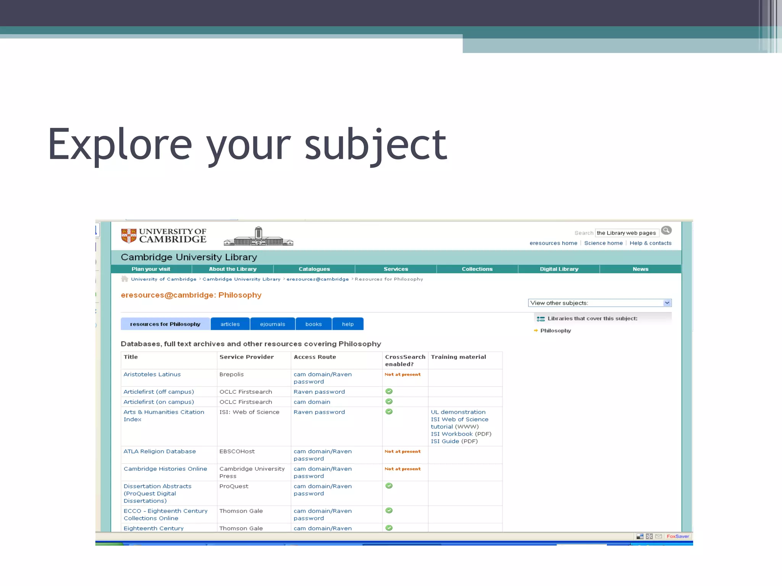782x586 pixels.
Task: Open Philosophy library link in sidebar
Action: (556, 331)
